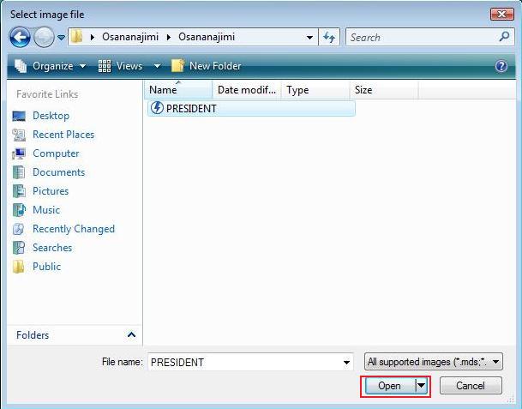Click the search magnifier icon

coord(504,38)
